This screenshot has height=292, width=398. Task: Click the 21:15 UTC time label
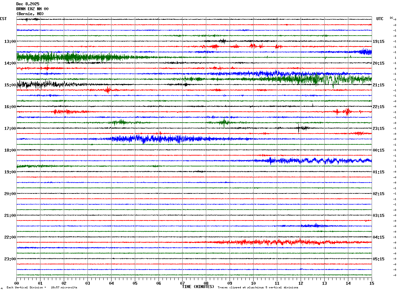pyautogui.click(x=379, y=85)
